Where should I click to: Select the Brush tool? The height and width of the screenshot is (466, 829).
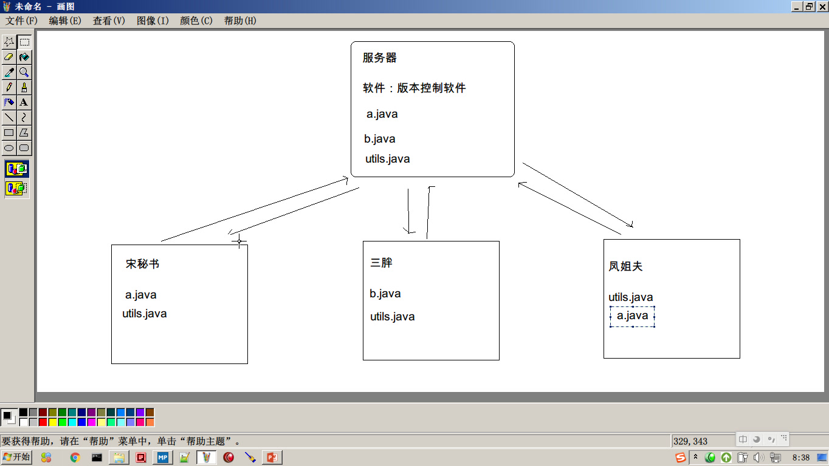pos(24,87)
